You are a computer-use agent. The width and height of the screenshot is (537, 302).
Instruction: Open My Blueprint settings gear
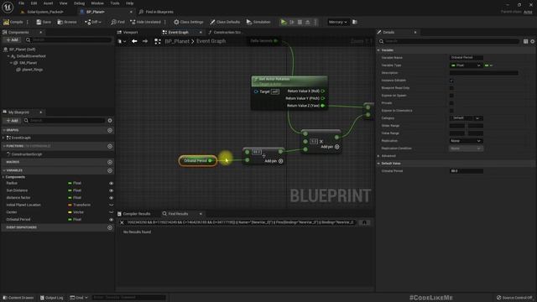click(110, 121)
